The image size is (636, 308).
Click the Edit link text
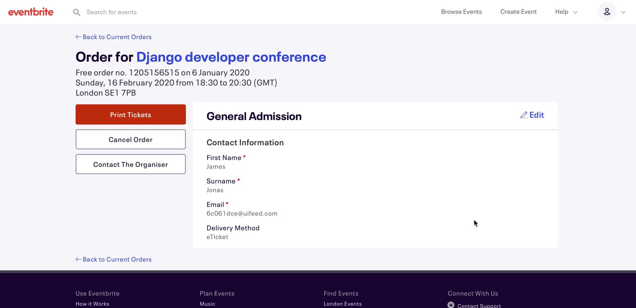click(x=537, y=115)
